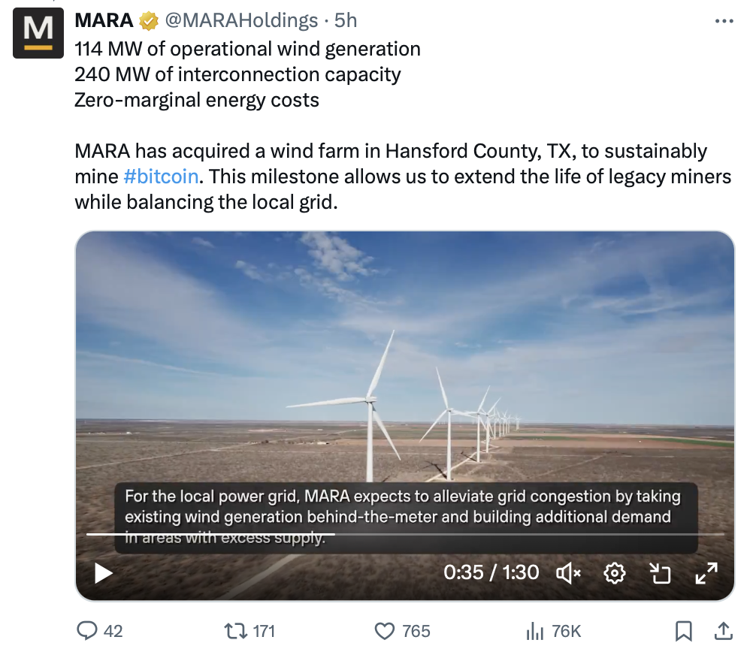The height and width of the screenshot is (658, 756).
Task: Play the video
Action: tap(103, 573)
